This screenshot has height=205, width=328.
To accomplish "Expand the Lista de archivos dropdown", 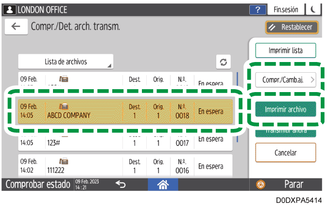I will pyautogui.click(x=66, y=62).
